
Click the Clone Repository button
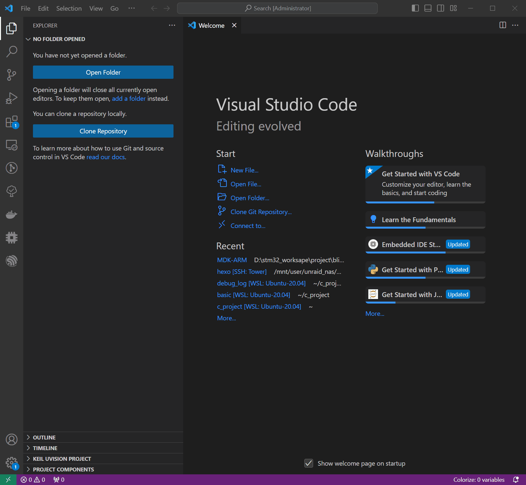pyautogui.click(x=103, y=131)
